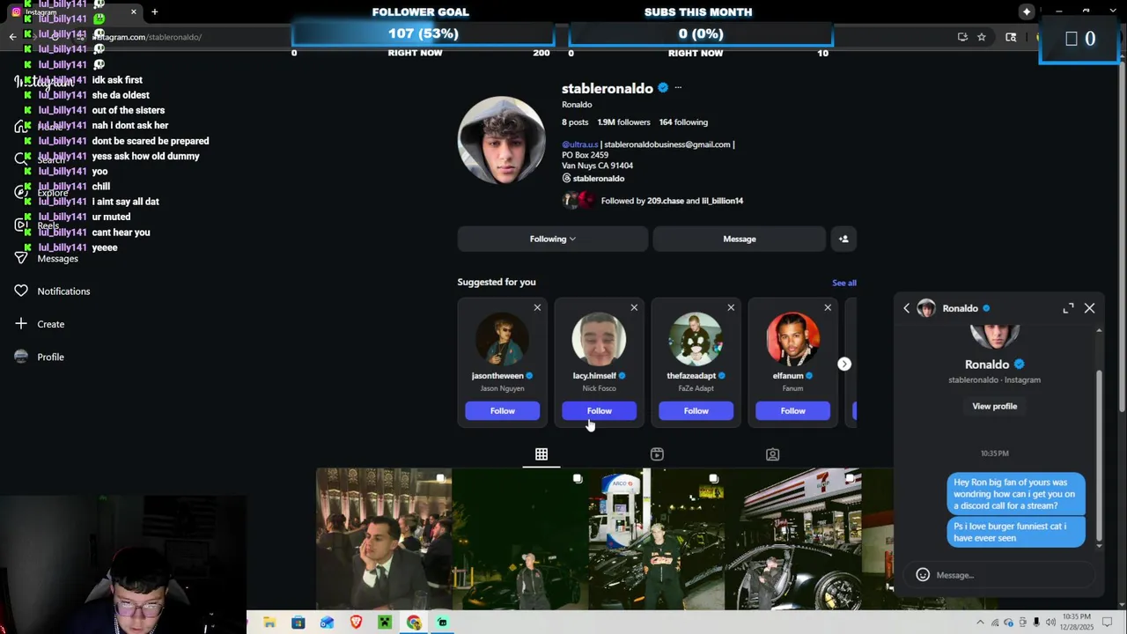This screenshot has height=634, width=1127.
Task: Open Notifications heart icon in sidebar
Action: (21, 291)
